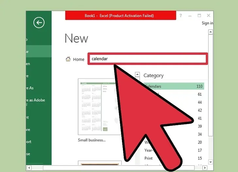This screenshot has width=238, height=172.
Task: Select the category with 61 results
Action: click(174, 94)
